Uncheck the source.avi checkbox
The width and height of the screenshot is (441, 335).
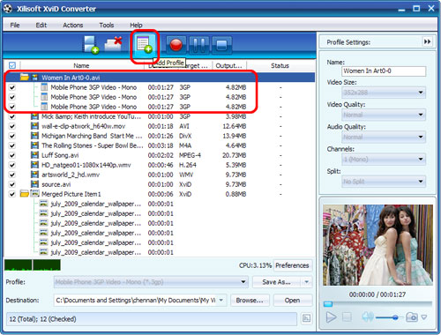coord(12,184)
